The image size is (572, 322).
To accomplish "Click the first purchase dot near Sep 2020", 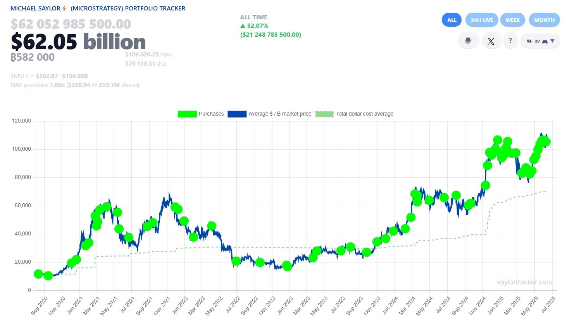I will 38,274.
